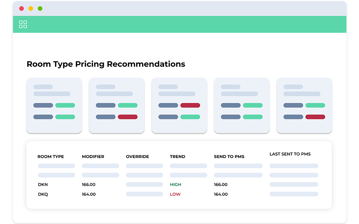This screenshot has height=224, width=359.
Task: Open the grid menu icon in green header
Action: pyautogui.click(x=23, y=24)
